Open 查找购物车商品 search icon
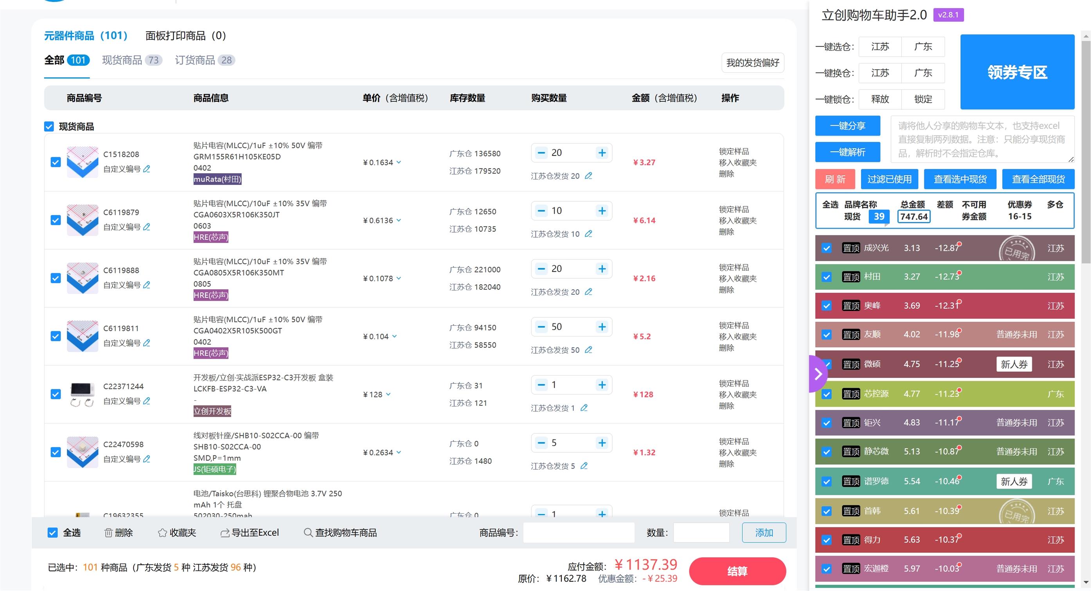This screenshot has height=591, width=1091. [308, 533]
